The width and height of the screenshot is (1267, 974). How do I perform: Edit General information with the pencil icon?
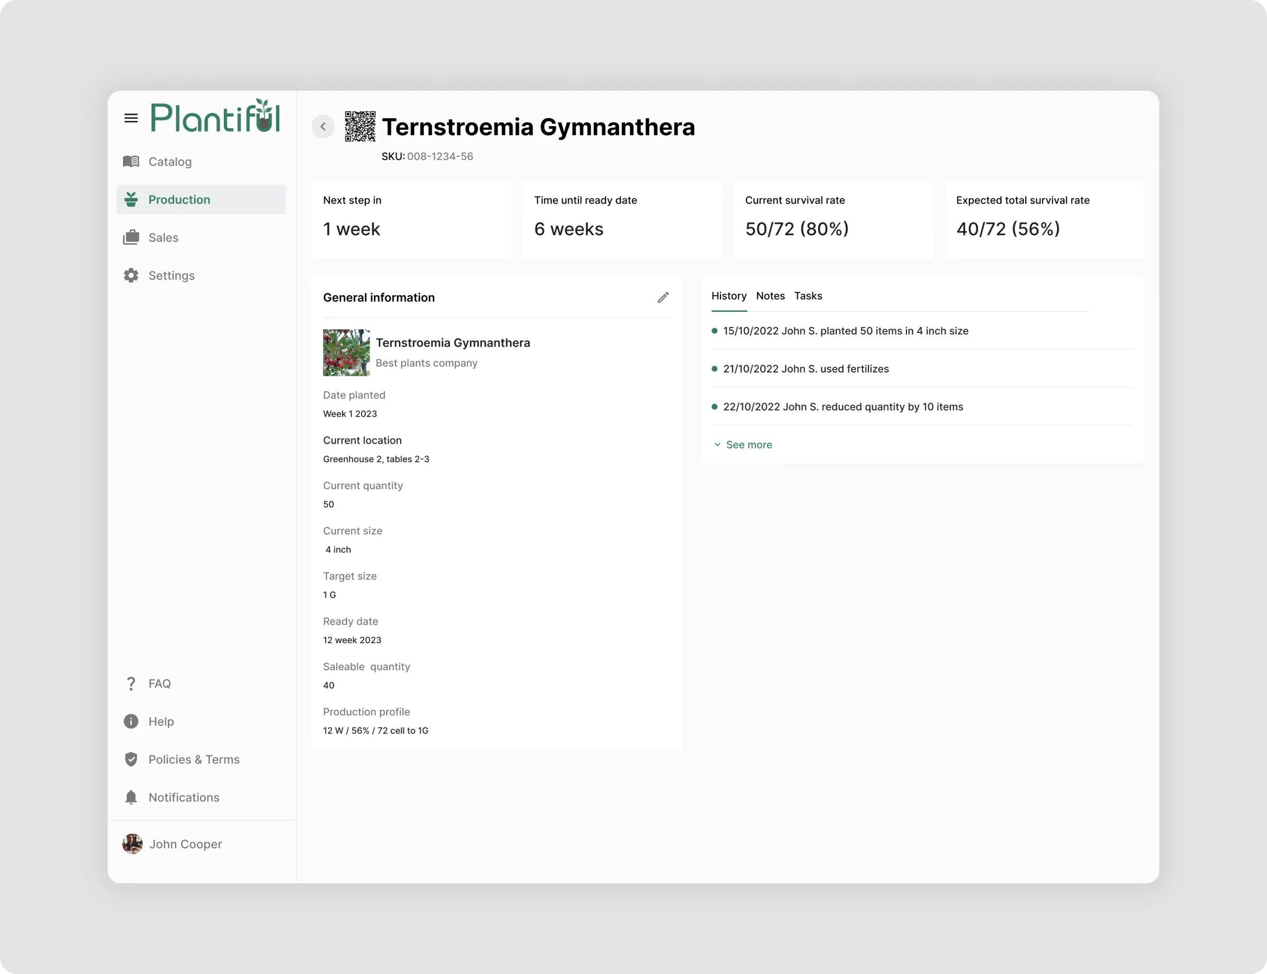(663, 297)
